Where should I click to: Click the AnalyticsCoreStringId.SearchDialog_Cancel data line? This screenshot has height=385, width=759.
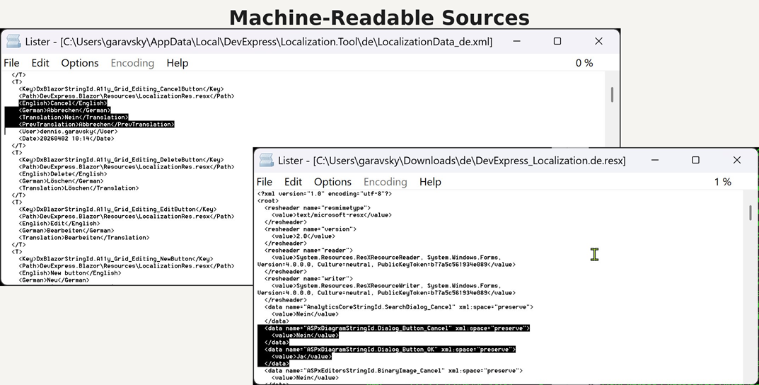pos(399,307)
